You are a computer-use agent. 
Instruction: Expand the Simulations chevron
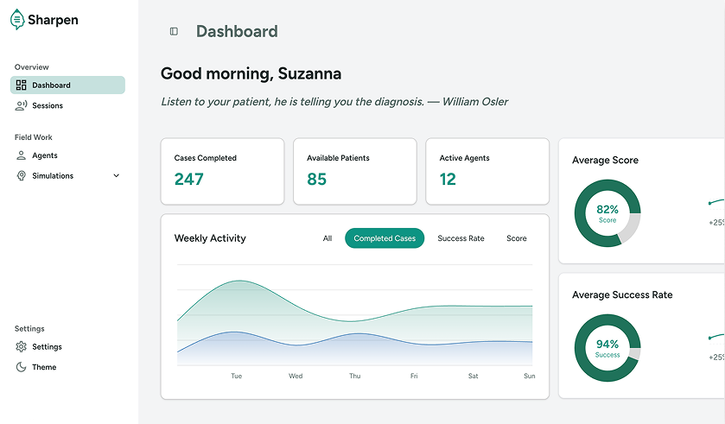click(117, 176)
